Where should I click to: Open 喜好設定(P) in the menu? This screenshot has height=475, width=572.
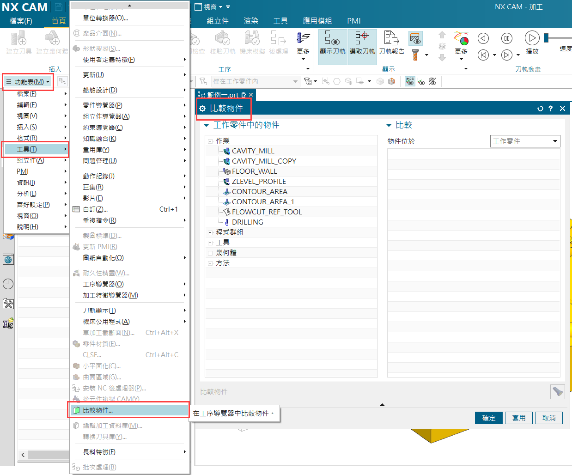pos(36,205)
